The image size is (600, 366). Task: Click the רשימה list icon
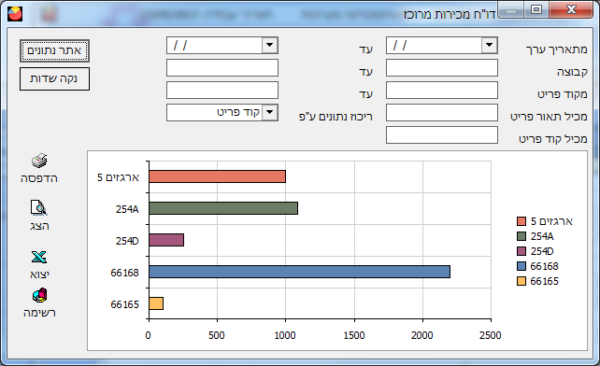39,296
